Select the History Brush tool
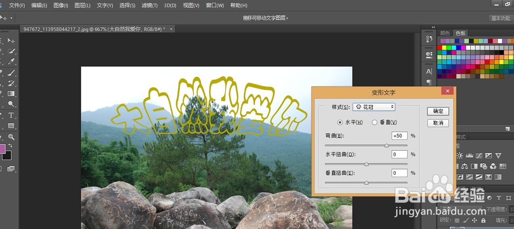Screen dimensions: 514x229 click(11, 83)
